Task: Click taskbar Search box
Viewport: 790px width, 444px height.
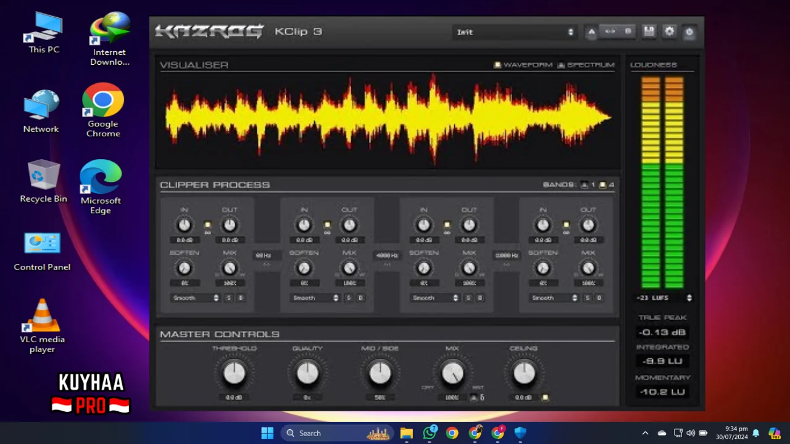Action: click(337, 433)
